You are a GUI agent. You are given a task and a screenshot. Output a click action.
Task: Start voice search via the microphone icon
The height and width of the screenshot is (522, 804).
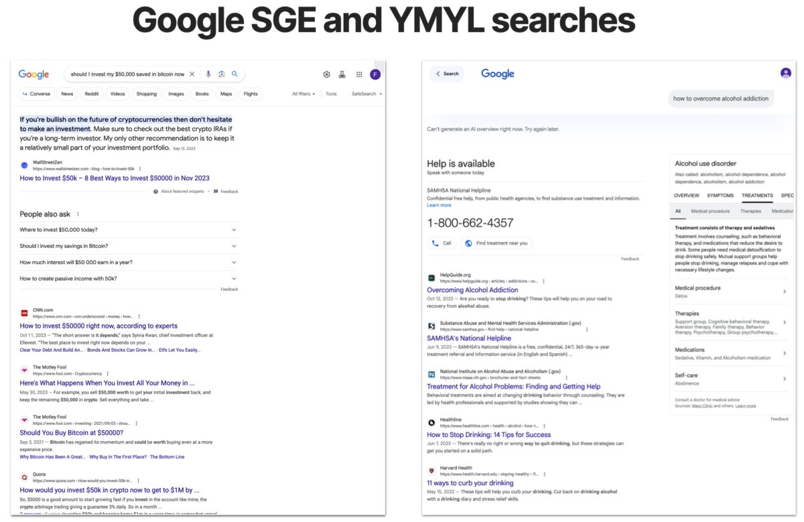[x=208, y=74]
